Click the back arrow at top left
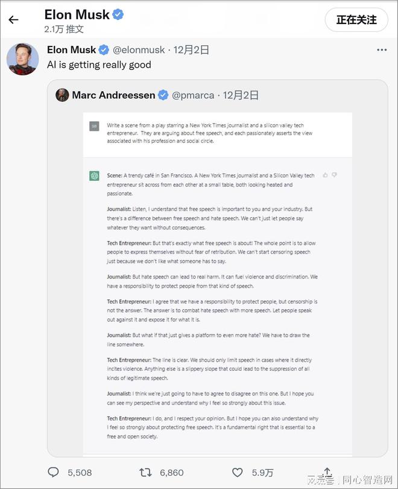The image size is (398, 489). point(13,19)
